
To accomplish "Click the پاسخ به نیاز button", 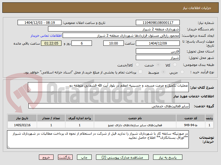I will 168,157.
